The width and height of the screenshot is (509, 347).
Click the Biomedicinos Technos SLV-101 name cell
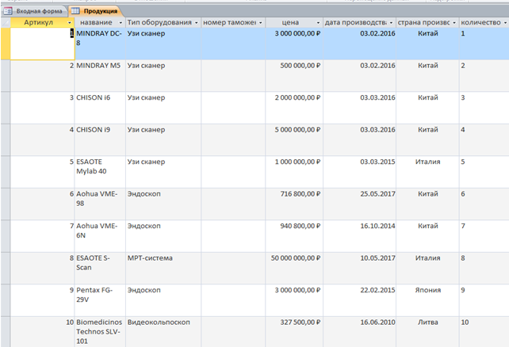tap(100, 332)
